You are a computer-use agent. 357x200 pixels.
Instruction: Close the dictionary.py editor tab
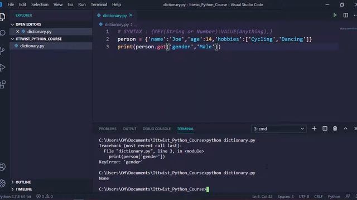click(131, 15)
